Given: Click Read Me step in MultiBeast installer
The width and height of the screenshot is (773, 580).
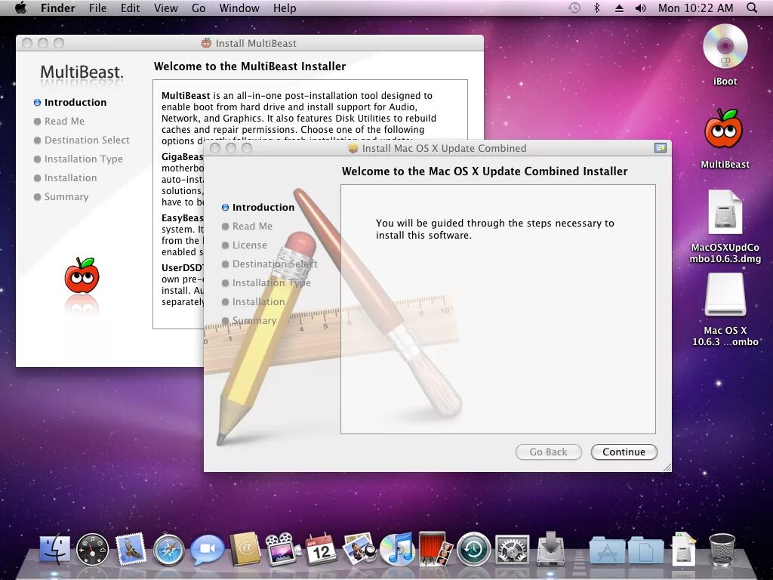Looking at the screenshot, I should click(x=59, y=121).
